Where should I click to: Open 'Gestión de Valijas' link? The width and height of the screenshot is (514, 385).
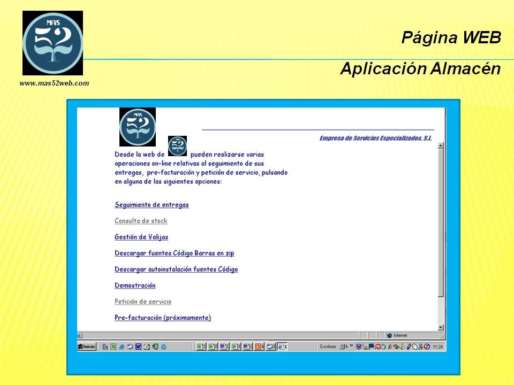[x=141, y=237]
